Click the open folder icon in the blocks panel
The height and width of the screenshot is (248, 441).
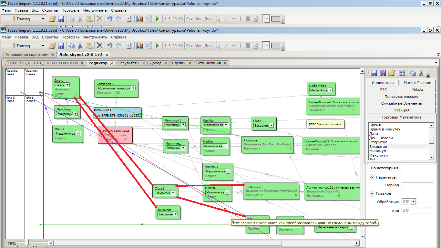[x=392, y=73]
